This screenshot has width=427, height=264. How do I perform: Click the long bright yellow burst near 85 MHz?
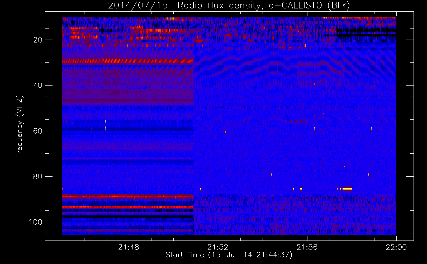pos(347,189)
